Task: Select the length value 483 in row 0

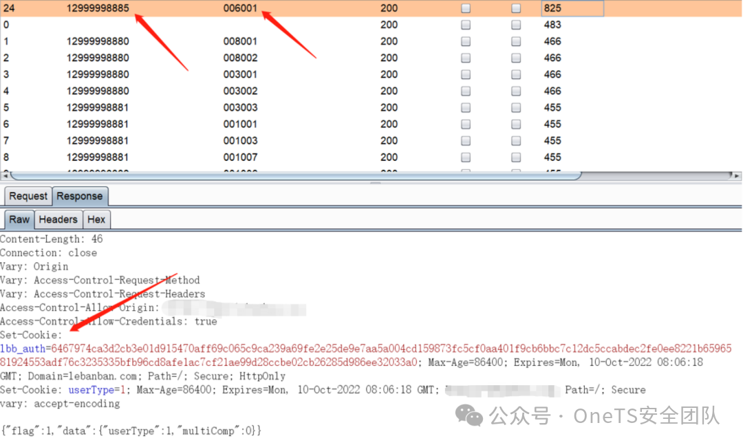Action: (x=552, y=25)
